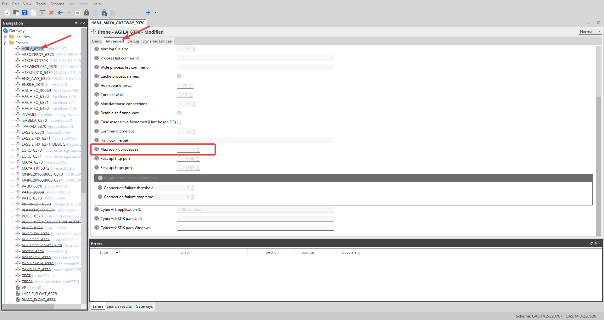
Task: Expand the Includes tree folder
Action: click(5, 37)
